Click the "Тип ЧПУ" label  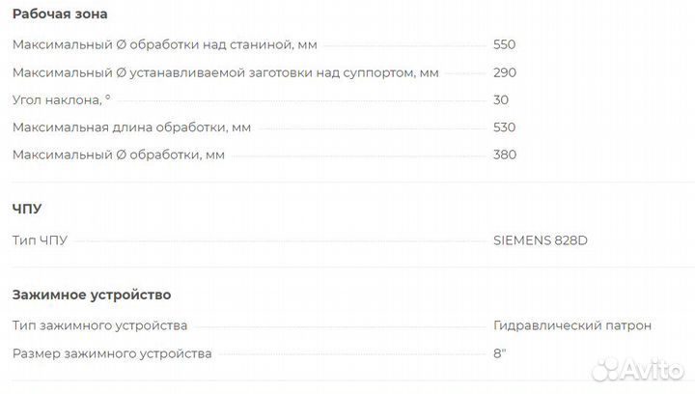click(x=41, y=240)
